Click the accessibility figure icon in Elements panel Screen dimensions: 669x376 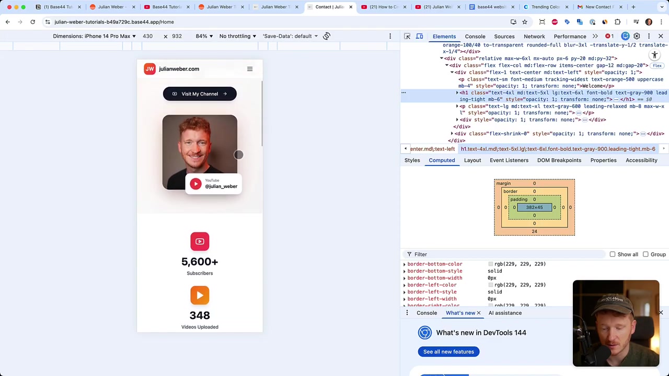[654, 55]
